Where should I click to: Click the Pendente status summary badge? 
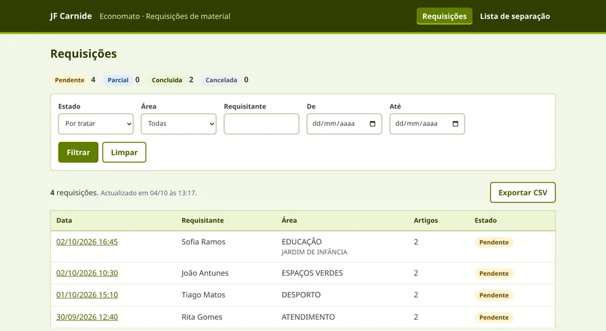[69, 80]
